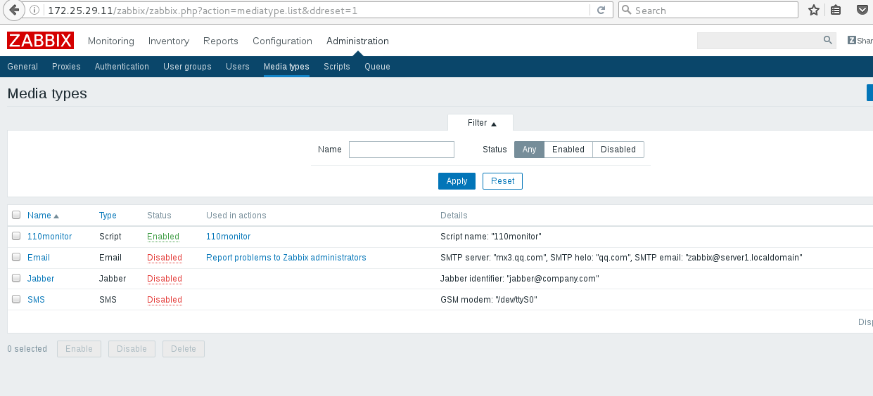Click the SMTP server details for Email
This screenshot has width=873, height=396.
[621, 258]
